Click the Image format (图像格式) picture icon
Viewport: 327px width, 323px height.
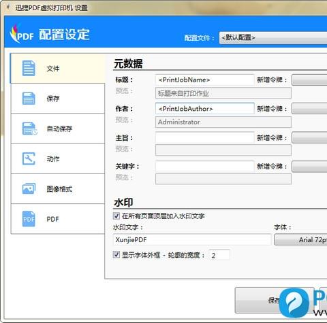click(29, 188)
